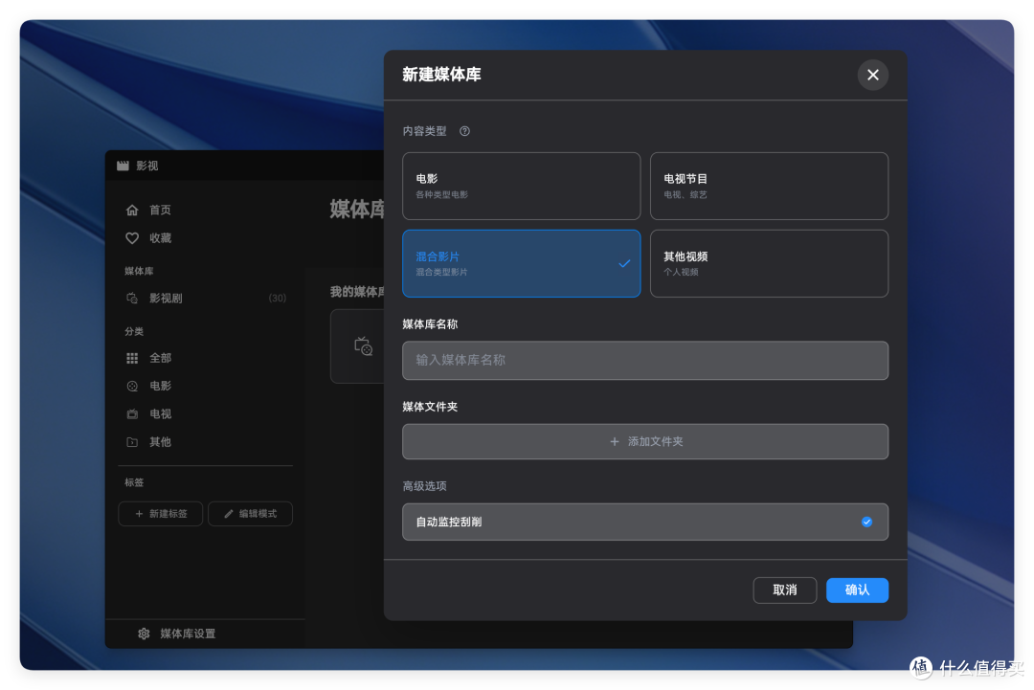Image resolution: width=1034 pixels, height=690 pixels.
Task: Select the 电视节目 content type card
Action: pyautogui.click(x=769, y=186)
